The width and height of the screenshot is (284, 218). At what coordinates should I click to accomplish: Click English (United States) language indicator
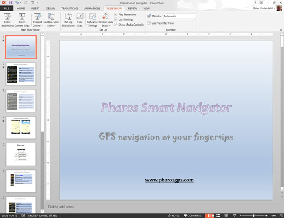point(43,216)
